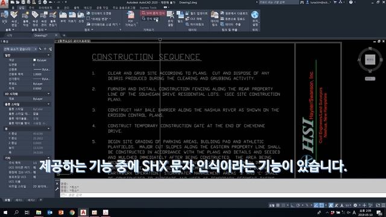
Task: Add a new drawing tab with plus
Action: pos(64,36)
